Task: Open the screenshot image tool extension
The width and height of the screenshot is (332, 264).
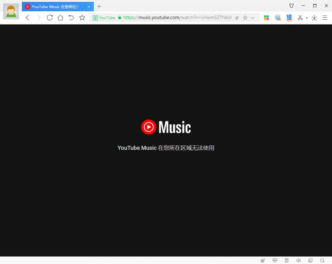Action: coord(278,17)
